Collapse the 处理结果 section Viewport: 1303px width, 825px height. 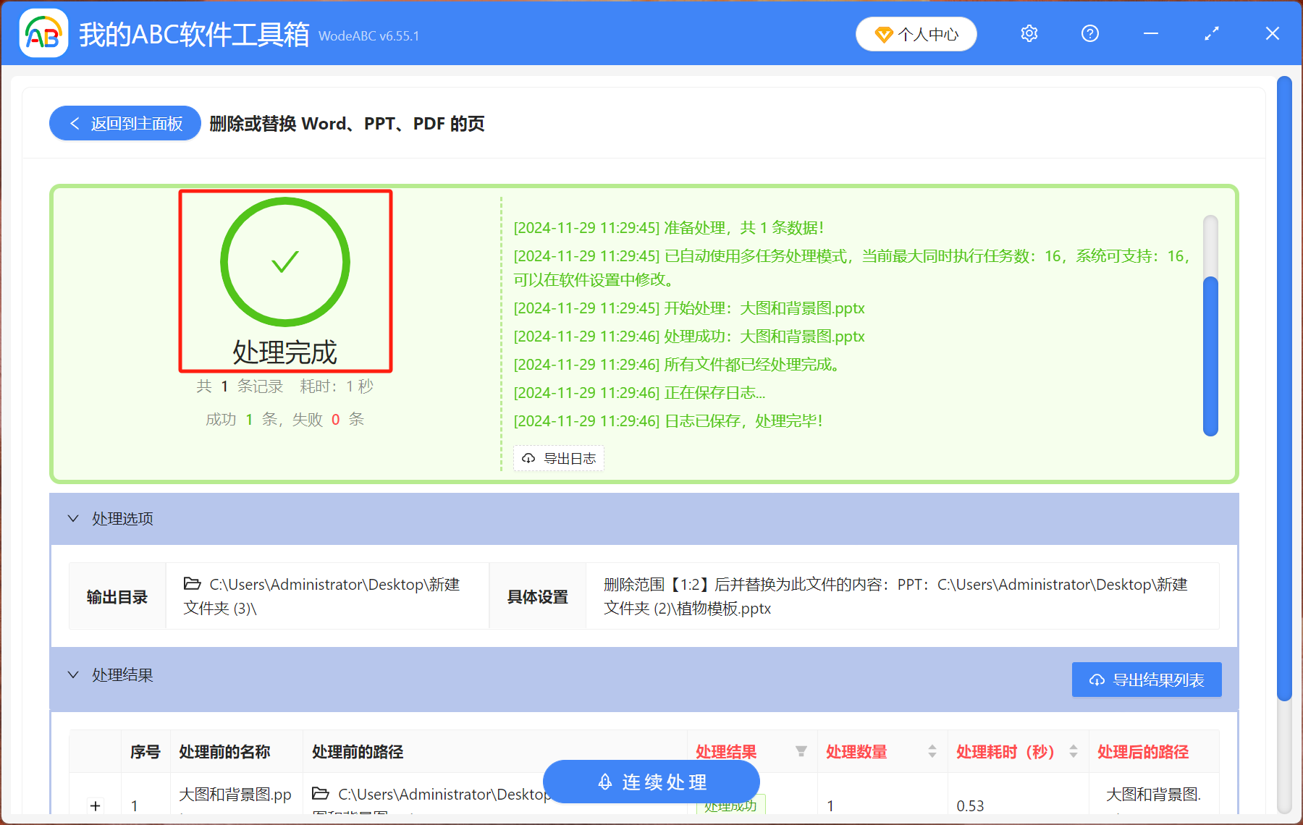(x=72, y=674)
